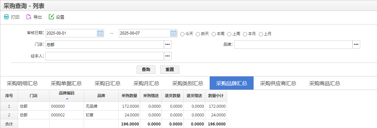Click the 门店 column header
The width and height of the screenshot is (377, 128).
click(x=34, y=95)
